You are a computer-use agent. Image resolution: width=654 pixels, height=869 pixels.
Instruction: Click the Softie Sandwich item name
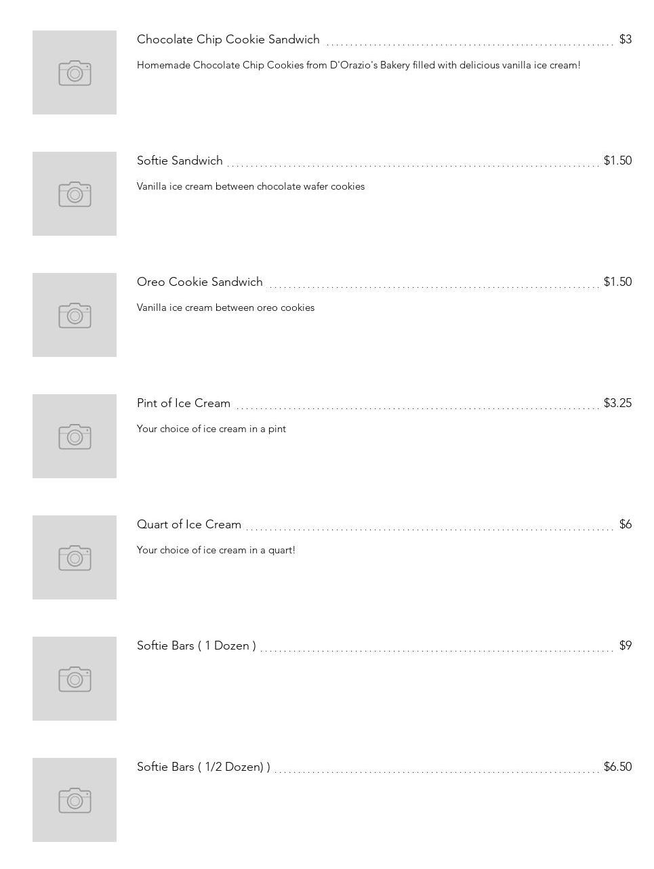(180, 161)
